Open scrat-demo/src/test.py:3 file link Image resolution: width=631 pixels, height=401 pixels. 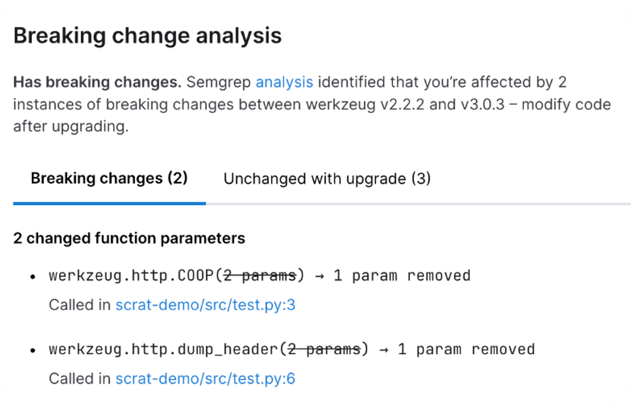pyautogui.click(x=205, y=305)
